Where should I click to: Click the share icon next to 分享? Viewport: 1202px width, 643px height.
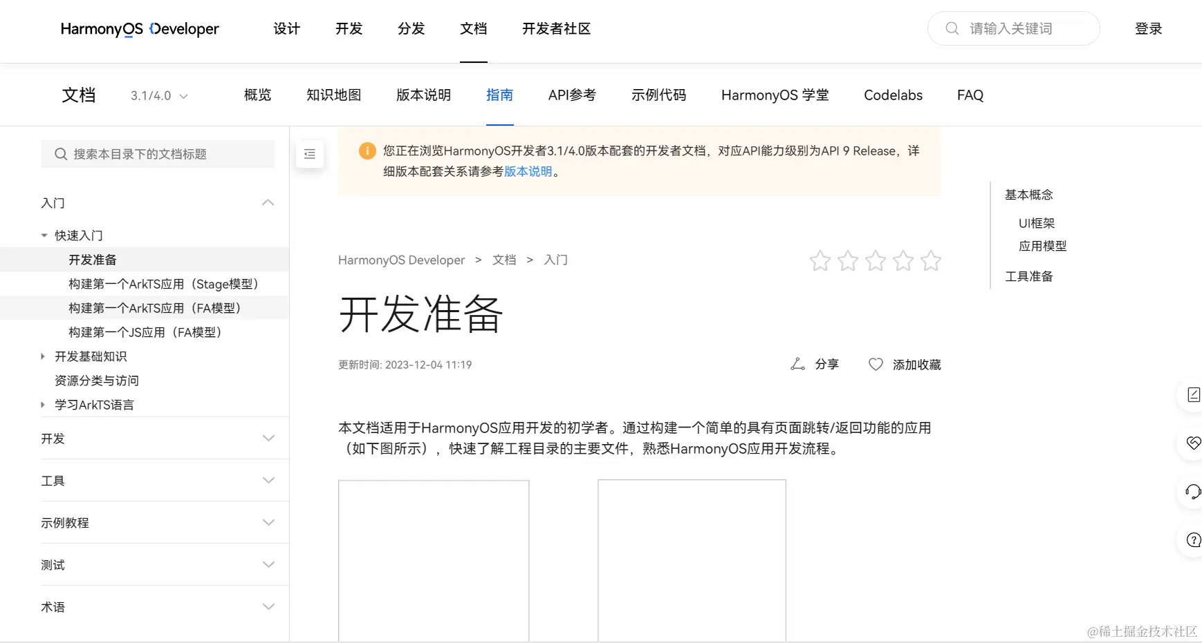(797, 364)
